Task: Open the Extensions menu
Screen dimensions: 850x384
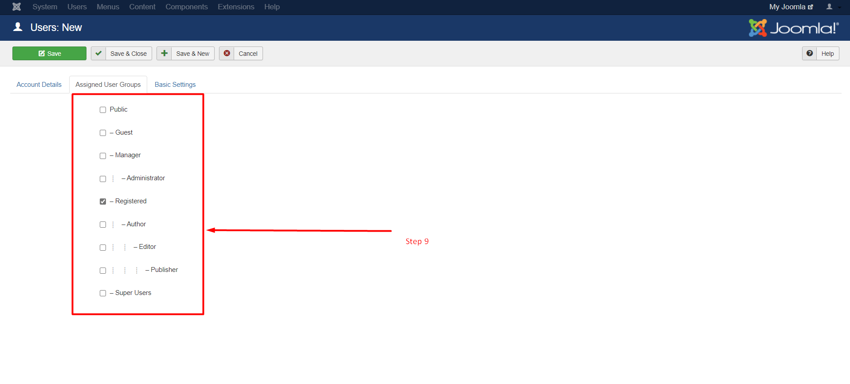Action: click(x=236, y=7)
